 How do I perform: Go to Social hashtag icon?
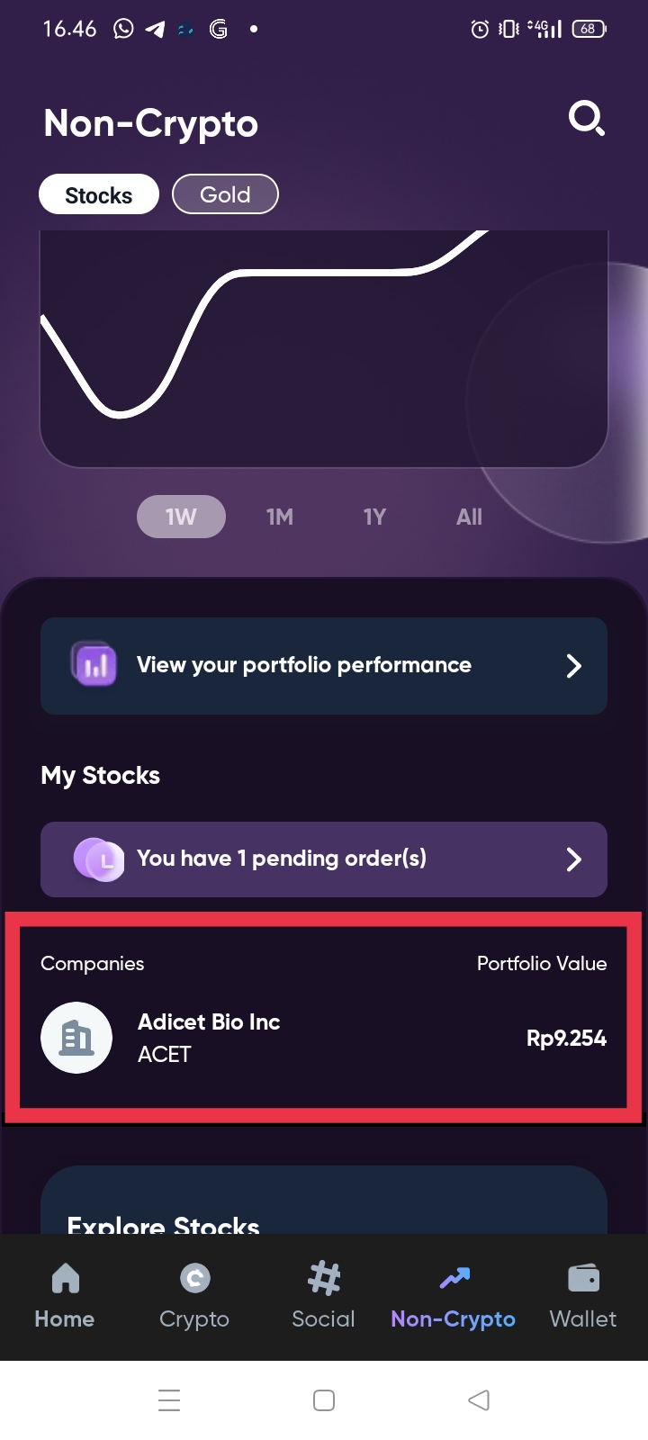click(324, 1278)
